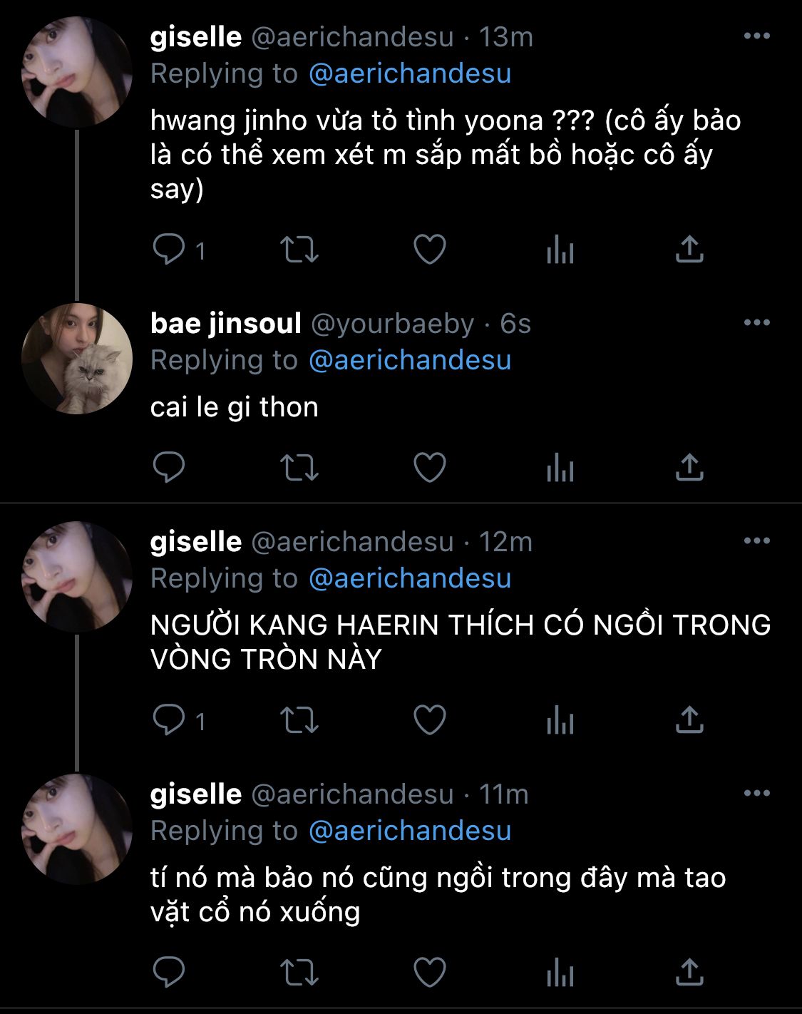802x1014 pixels.
Task: Open @aerichandesu mention in the 11m tweet
Action: [410, 831]
